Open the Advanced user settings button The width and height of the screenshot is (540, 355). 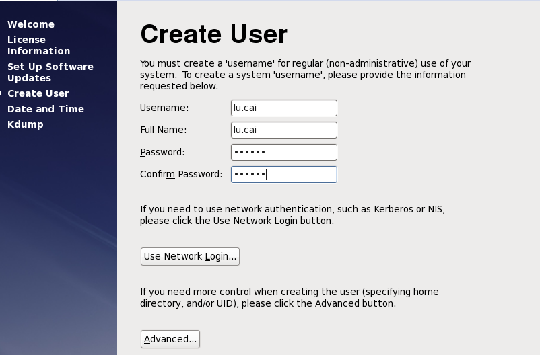point(170,339)
